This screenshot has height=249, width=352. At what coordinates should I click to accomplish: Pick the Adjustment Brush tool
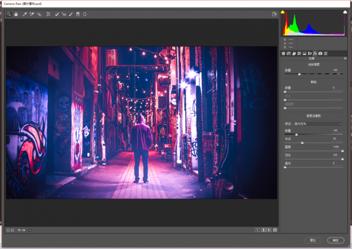click(71, 14)
